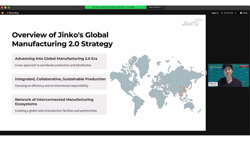Click the dotted world map graphic
This screenshot has height=141, width=250.
pos(156,85)
